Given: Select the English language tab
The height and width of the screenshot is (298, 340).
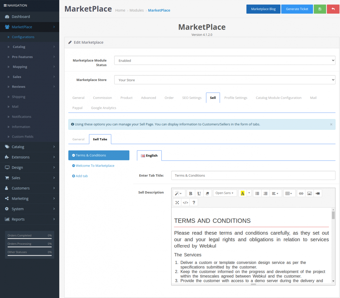Looking at the screenshot, I should tap(149, 155).
